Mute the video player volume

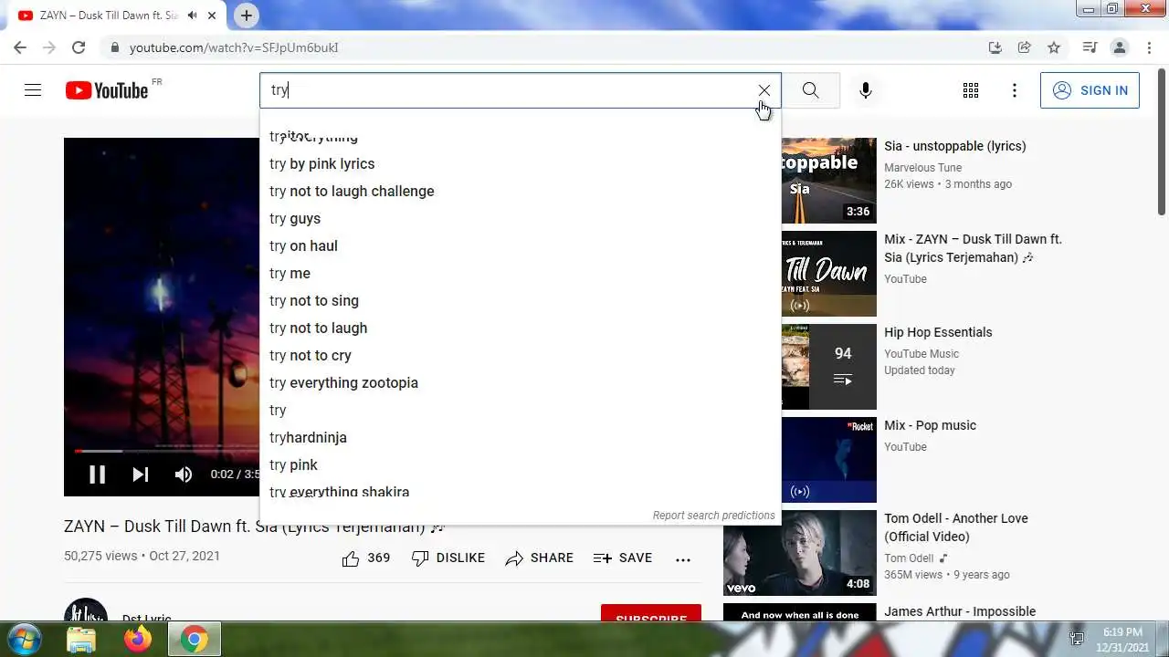(x=184, y=474)
